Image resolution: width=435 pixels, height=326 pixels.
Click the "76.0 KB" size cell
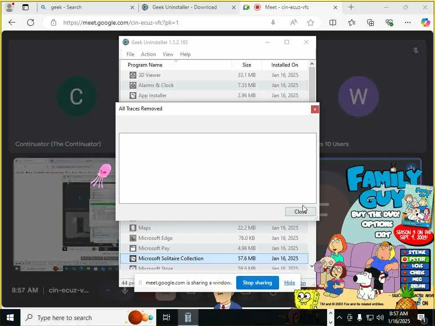coord(247,238)
